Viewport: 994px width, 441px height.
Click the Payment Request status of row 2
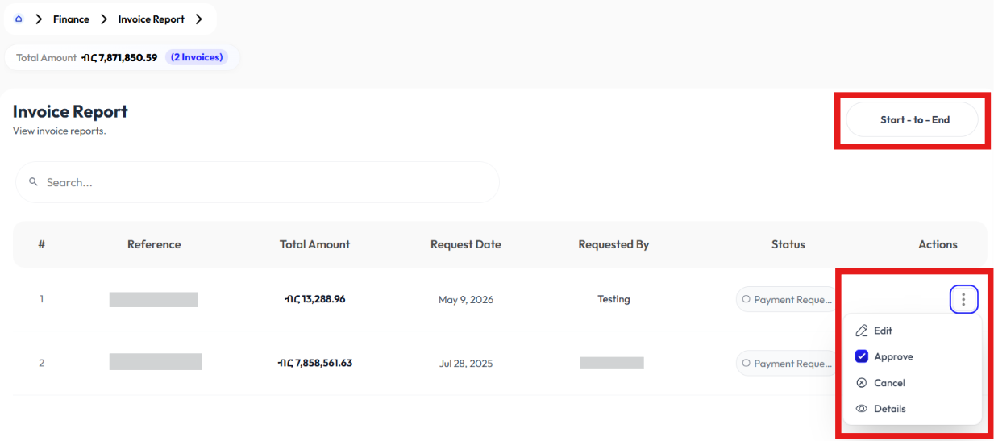point(787,363)
